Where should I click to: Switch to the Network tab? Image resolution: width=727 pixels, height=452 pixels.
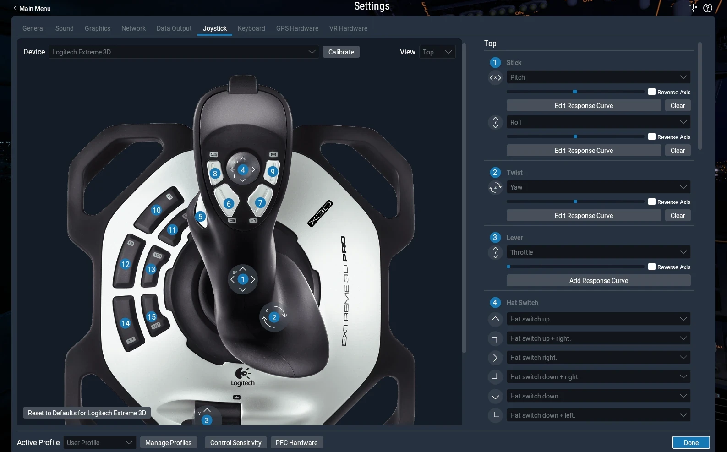[x=133, y=28]
